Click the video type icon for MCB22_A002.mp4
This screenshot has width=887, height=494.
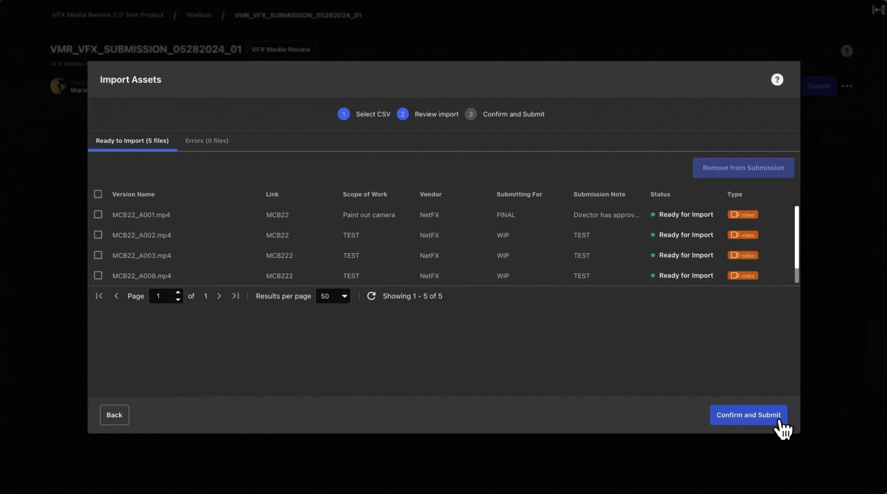(x=742, y=235)
